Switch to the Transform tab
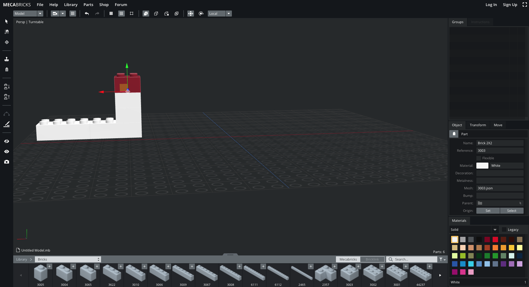Screen dimensions: 529x287 point(478,125)
